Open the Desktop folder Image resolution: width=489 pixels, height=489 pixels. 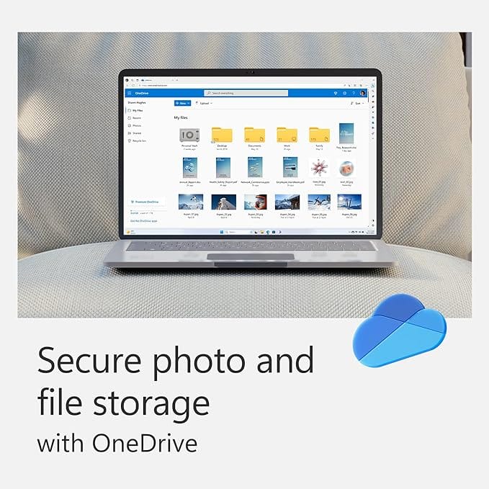pos(222,135)
